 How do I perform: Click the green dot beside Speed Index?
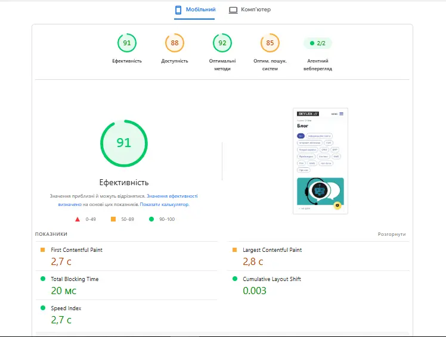43,308
